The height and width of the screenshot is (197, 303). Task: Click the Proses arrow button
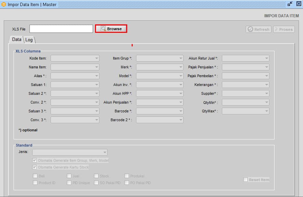(276, 29)
